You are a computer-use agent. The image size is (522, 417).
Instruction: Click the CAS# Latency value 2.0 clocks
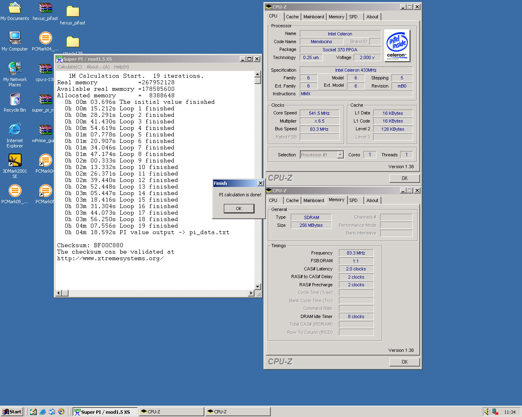click(x=356, y=269)
